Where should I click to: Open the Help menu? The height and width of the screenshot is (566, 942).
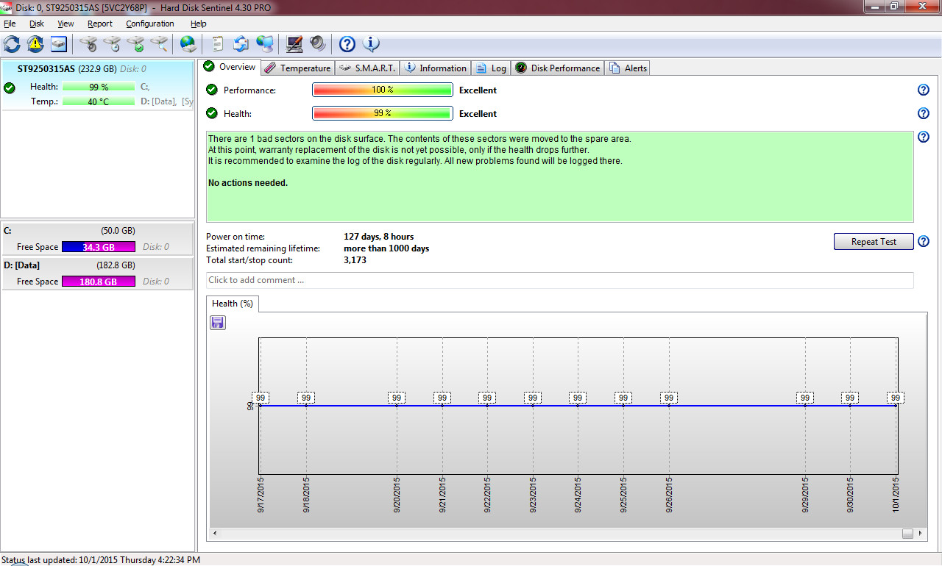click(x=199, y=24)
